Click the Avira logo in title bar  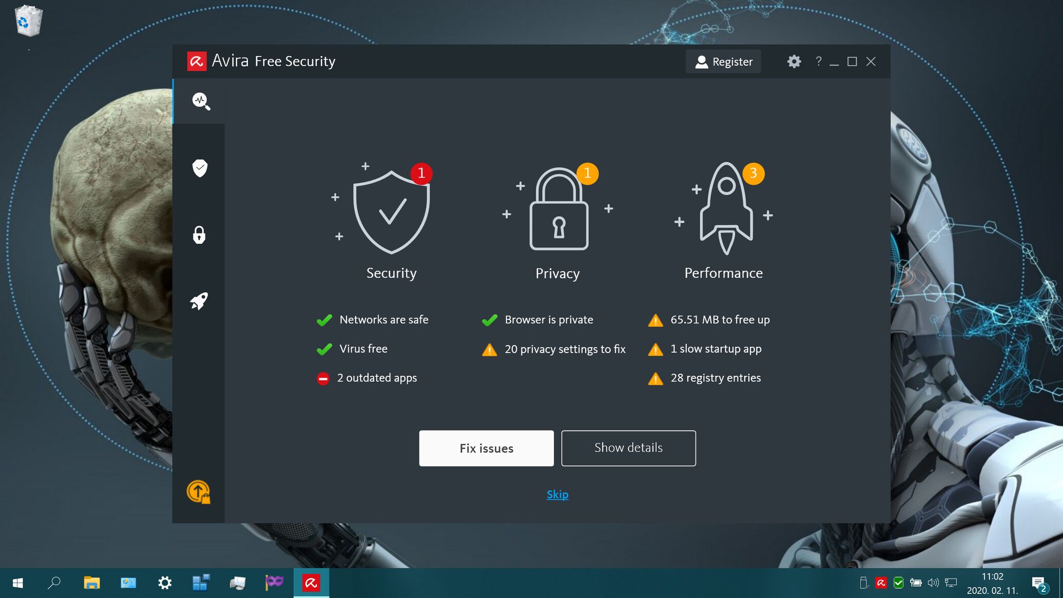click(x=197, y=61)
